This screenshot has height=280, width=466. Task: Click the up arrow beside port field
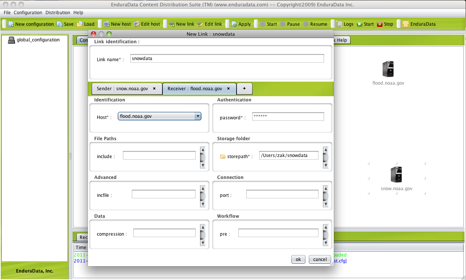(326, 188)
